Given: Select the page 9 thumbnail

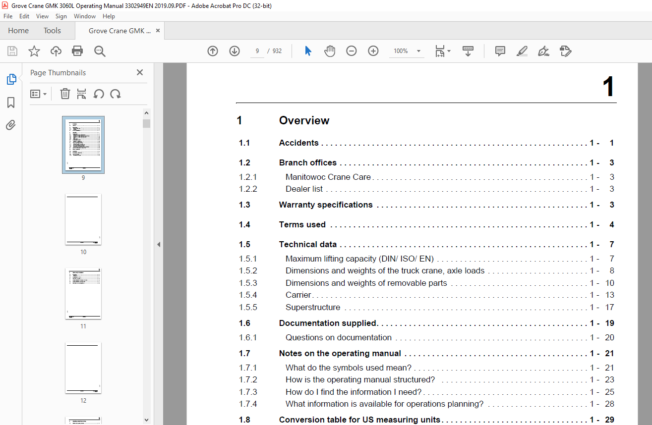Looking at the screenshot, I should click(x=83, y=145).
